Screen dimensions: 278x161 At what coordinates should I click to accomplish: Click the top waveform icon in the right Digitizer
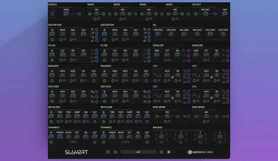point(145,92)
